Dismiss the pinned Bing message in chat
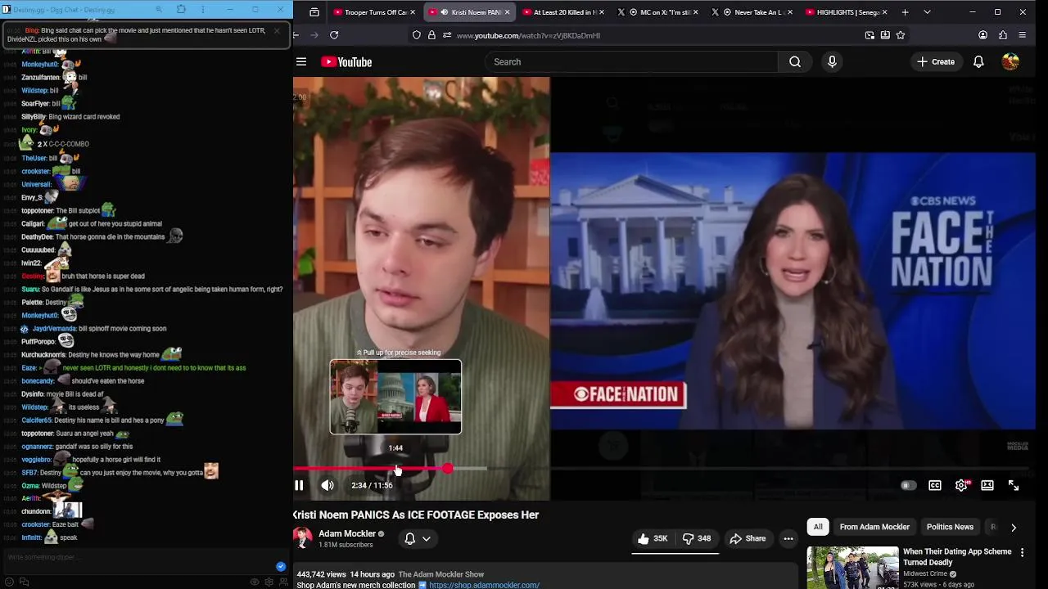This screenshot has height=589, width=1048. coord(277,30)
